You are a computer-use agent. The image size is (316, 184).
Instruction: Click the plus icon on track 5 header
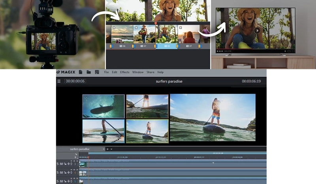pyautogui.click(x=74, y=178)
